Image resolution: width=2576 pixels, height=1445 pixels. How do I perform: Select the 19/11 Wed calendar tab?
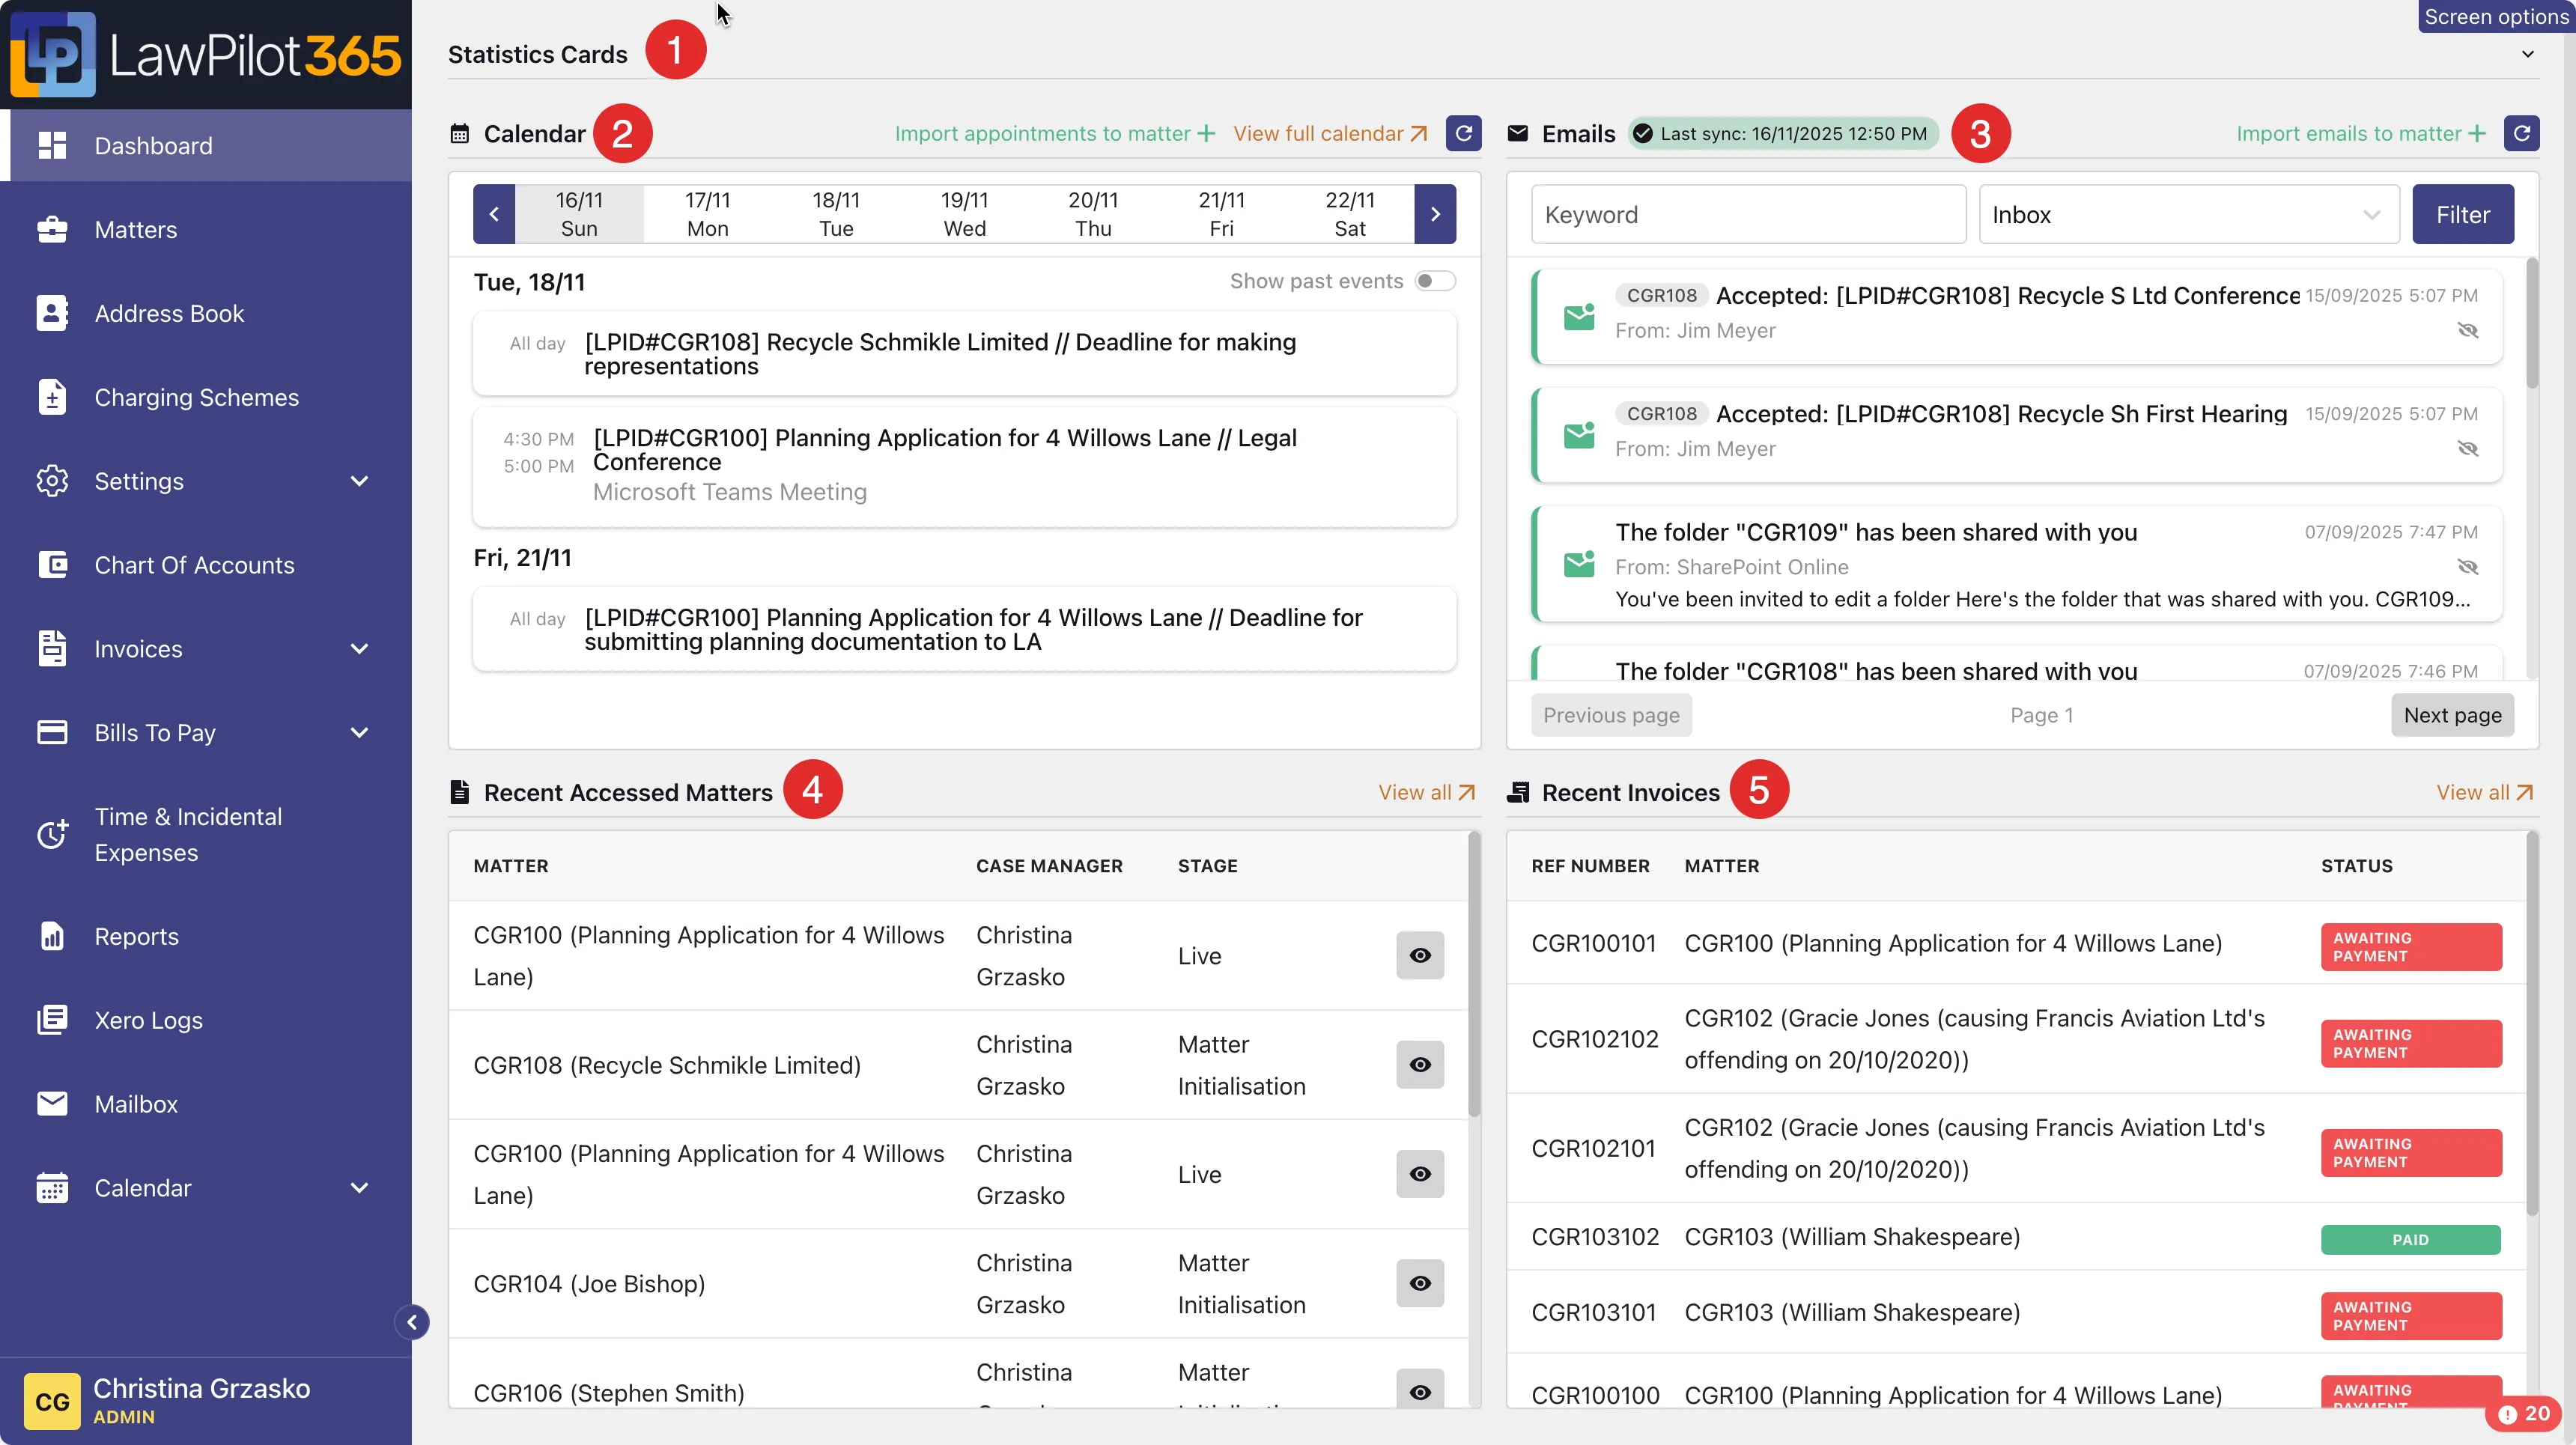[x=964, y=214]
